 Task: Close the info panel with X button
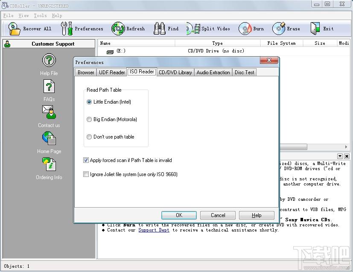[347, 156]
